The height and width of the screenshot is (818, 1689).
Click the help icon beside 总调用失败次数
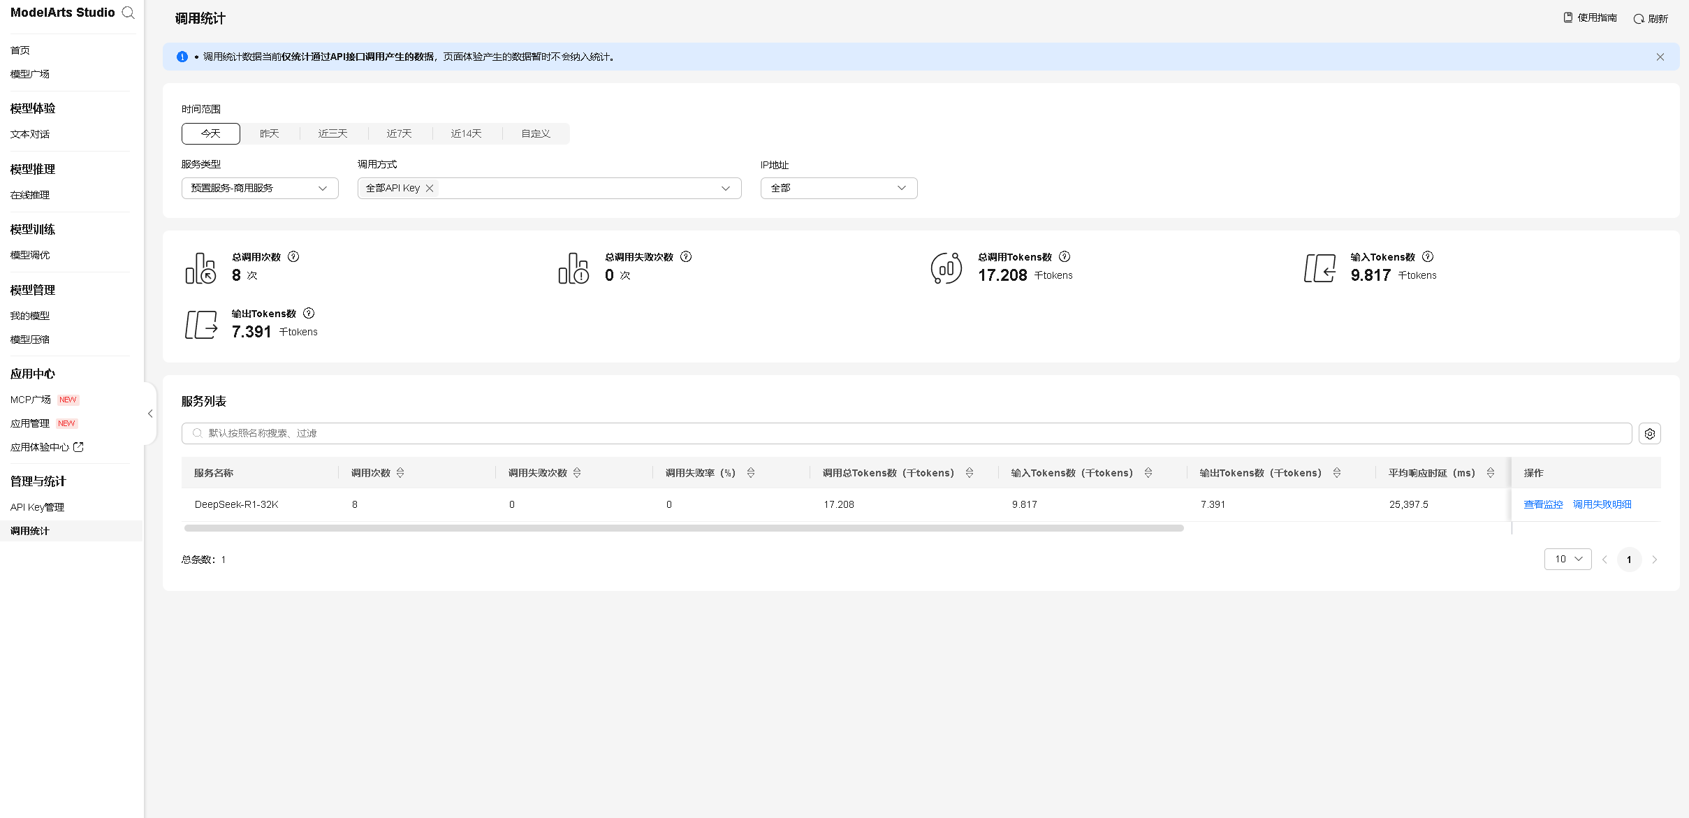(686, 256)
